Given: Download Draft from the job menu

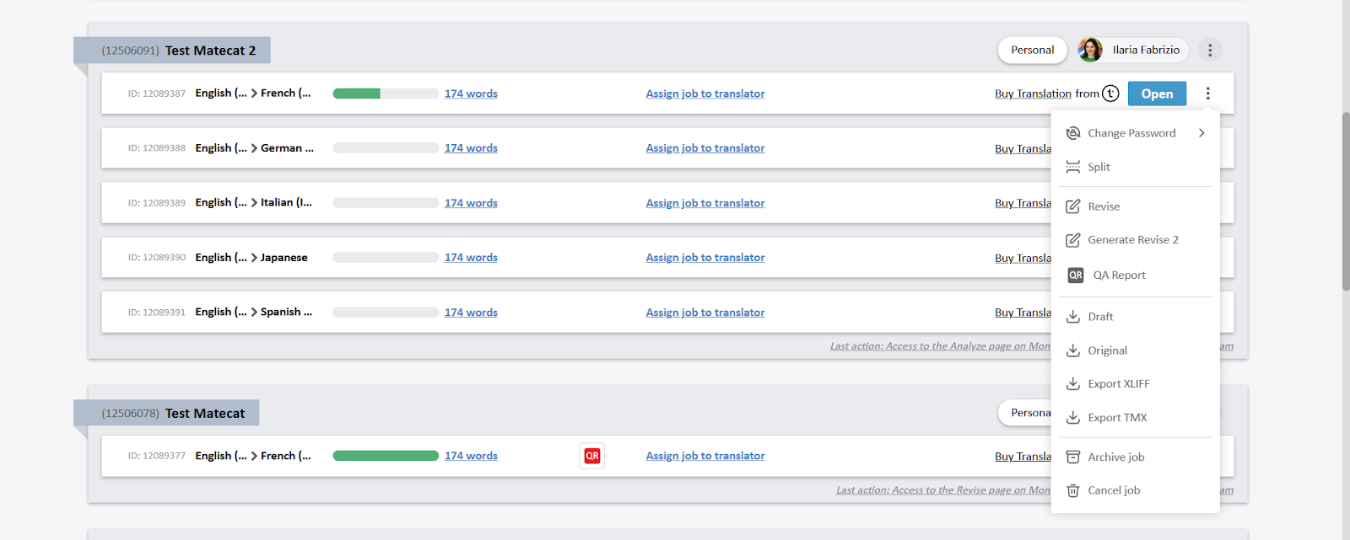Looking at the screenshot, I should point(1100,317).
